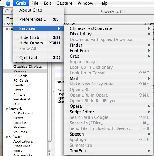Choose About Grab

click(38, 10)
